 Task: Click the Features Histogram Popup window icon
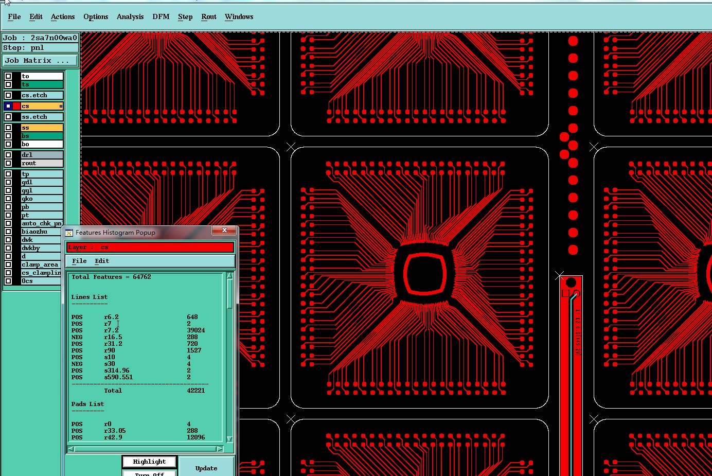69,233
